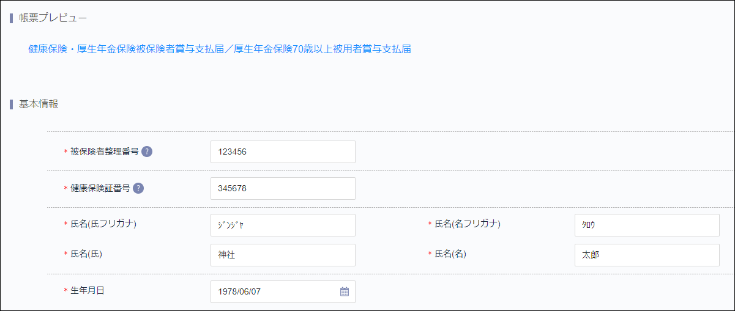This screenshot has width=735, height=311.
Task: Focus the 被保険者整理番号 field with 123456
Action: point(283,152)
